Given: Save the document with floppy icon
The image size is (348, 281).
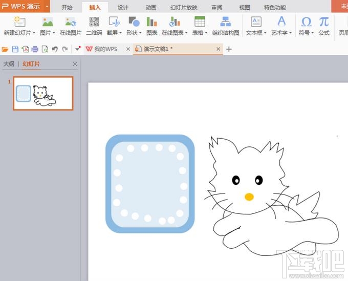Looking at the screenshot, I should tap(15, 49).
